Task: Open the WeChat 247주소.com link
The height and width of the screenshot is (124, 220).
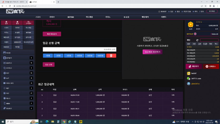Action: (196, 79)
